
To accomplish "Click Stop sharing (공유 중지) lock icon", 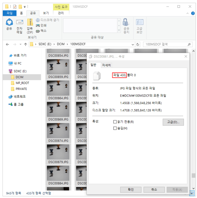I will pos(126,26).
